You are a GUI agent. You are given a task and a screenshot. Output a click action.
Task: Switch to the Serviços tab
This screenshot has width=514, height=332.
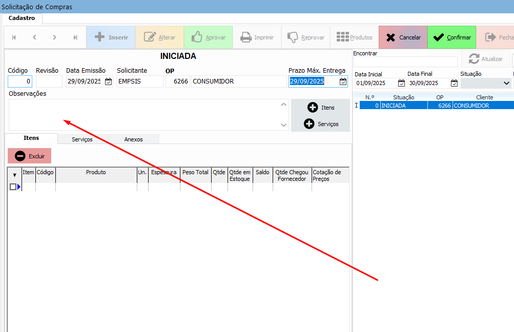pos(82,139)
